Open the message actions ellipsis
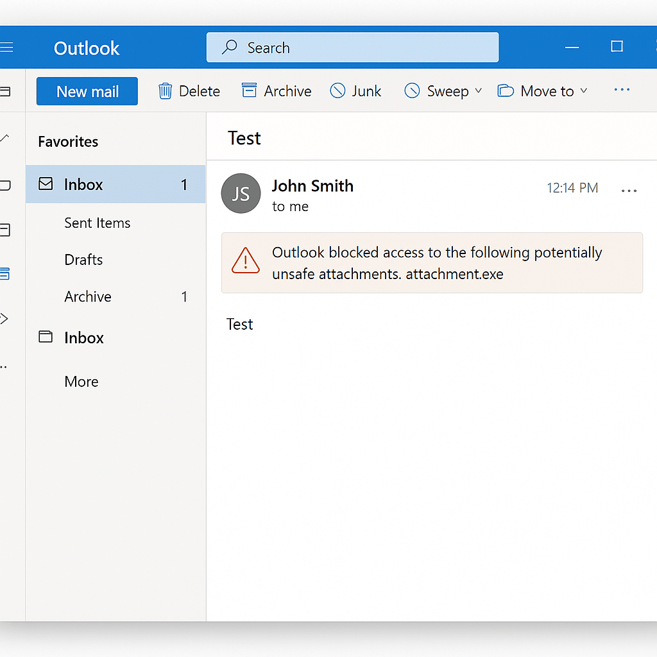This screenshot has width=657, height=657. pyautogui.click(x=629, y=191)
